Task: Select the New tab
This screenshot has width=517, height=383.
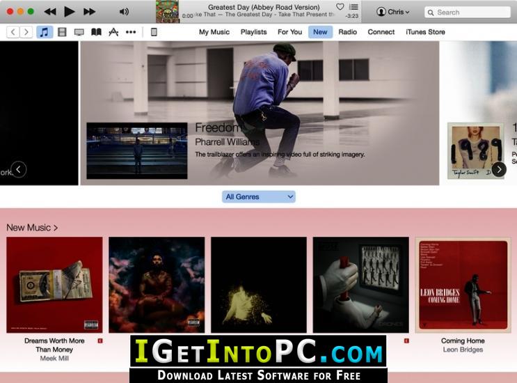Action: [320, 32]
